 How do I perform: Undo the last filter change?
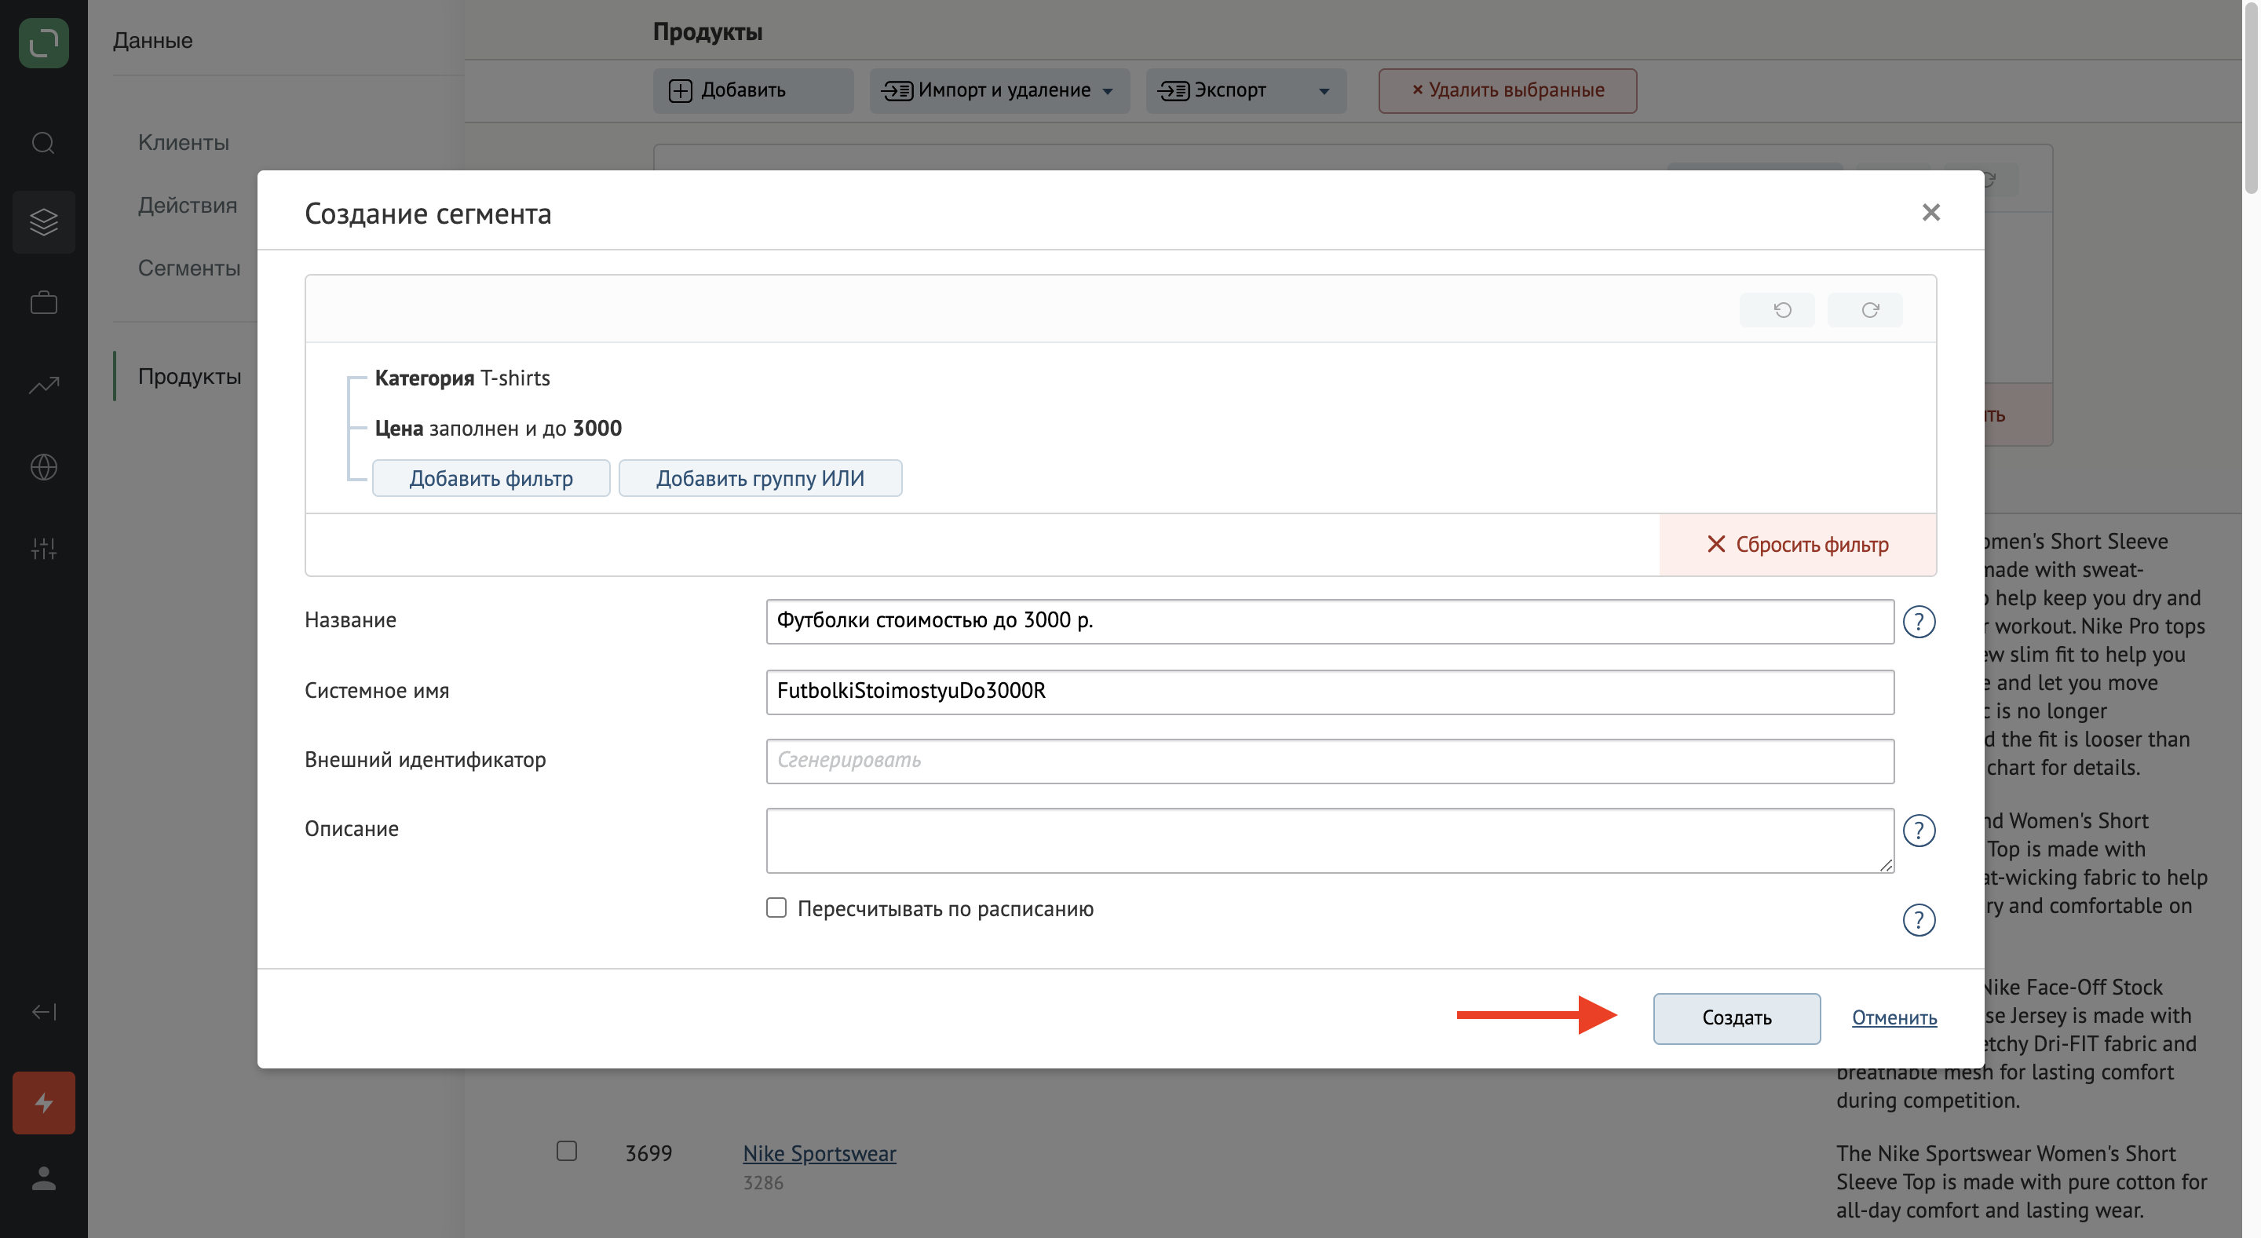[1777, 310]
